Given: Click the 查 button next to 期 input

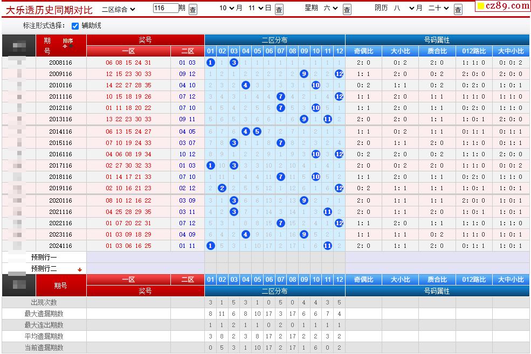Looking at the screenshot, I should click(193, 9).
